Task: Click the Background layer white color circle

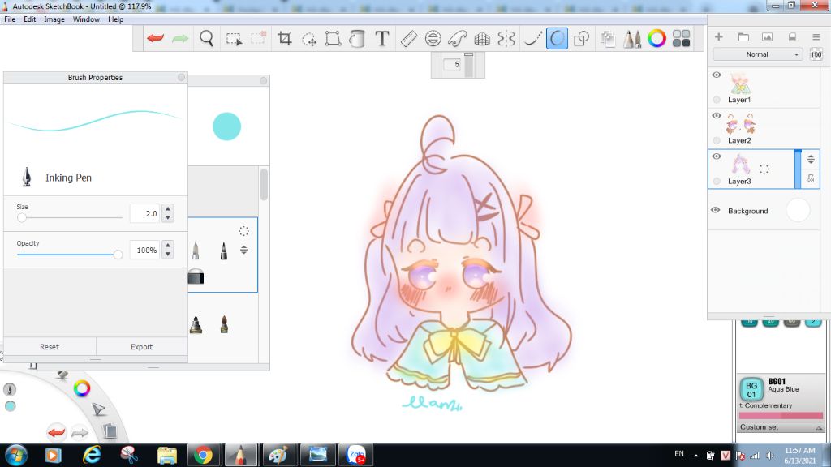Action: point(799,210)
